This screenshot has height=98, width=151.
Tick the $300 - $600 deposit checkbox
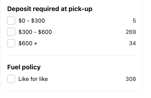tap(11, 32)
